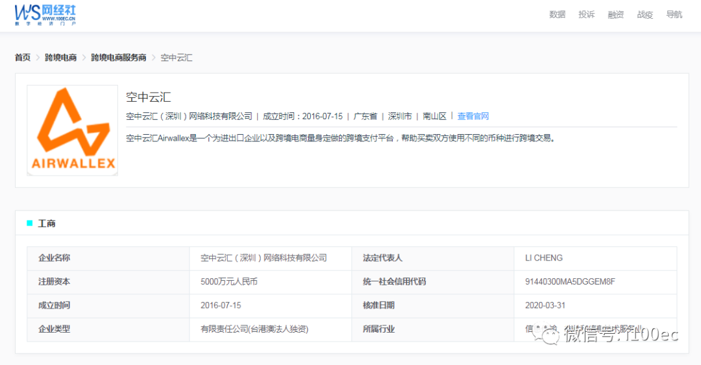Screen dimensions: 701x365
Task: Open the 查看官网 official site link
Action: tap(473, 117)
